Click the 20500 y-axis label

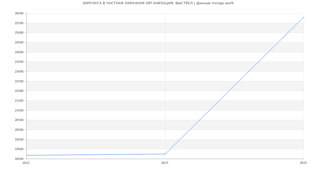click(19, 120)
